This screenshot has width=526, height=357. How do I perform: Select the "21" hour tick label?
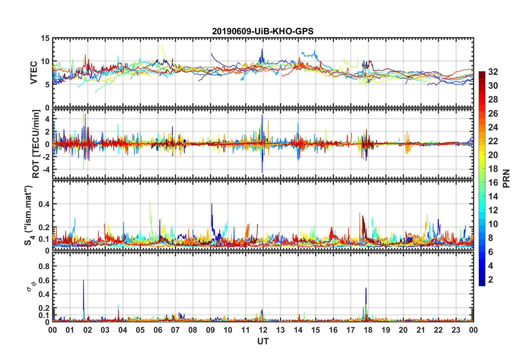421,330
